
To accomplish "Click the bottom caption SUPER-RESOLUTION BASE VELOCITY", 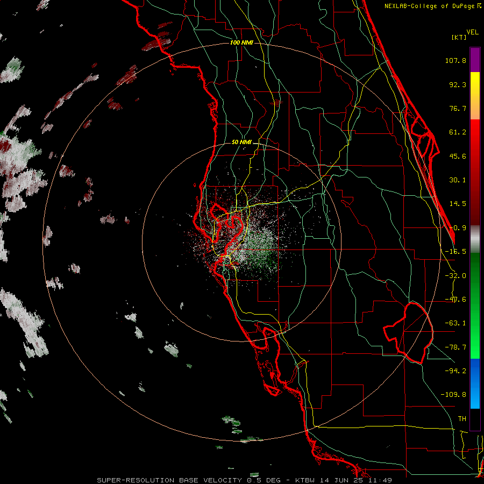I will point(244,480).
